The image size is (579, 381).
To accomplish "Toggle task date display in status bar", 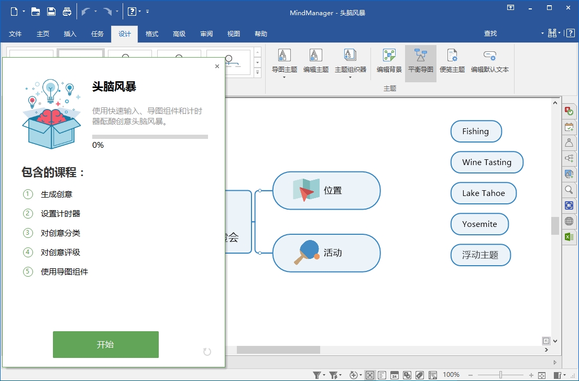I will 395,375.
